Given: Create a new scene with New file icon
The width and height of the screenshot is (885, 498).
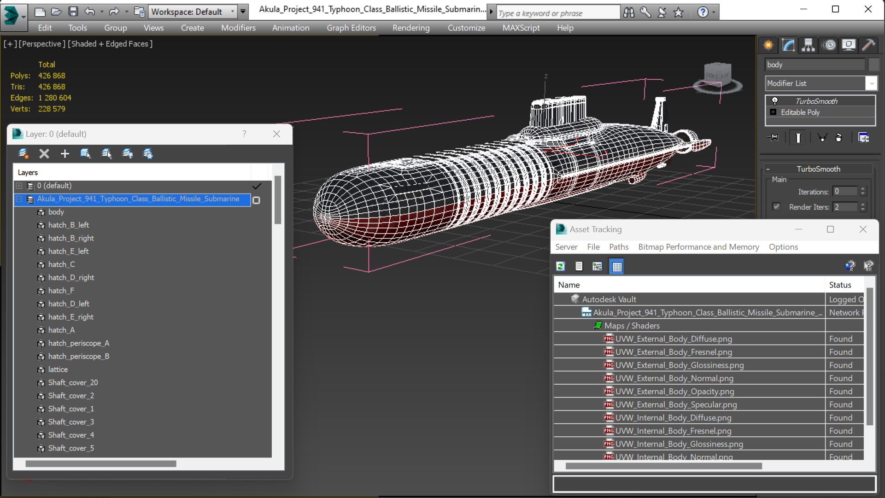Looking at the screenshot, I should [40, 12].
